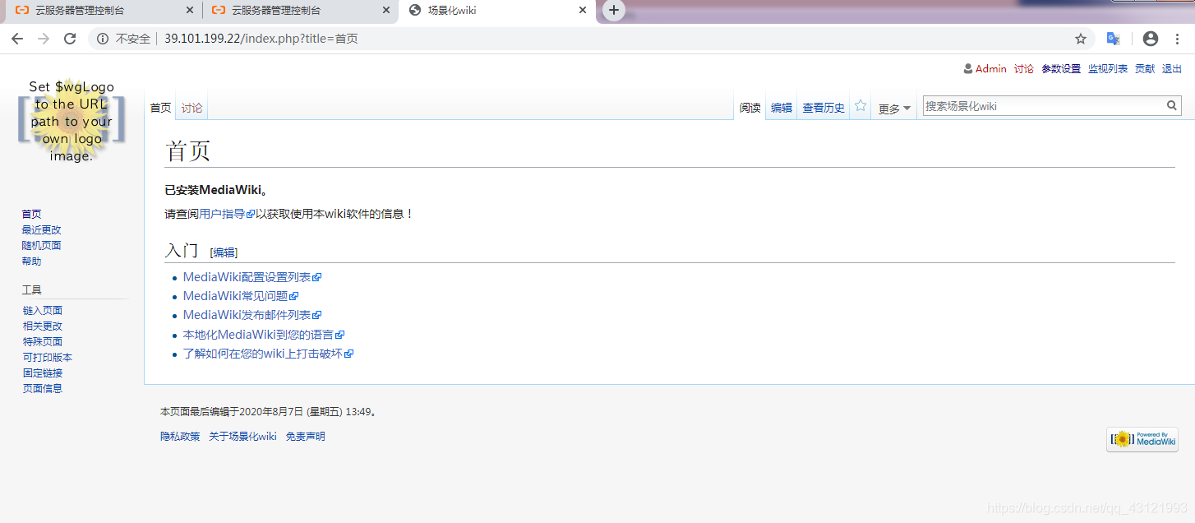
Task: Reload the page with the refresh icon
Action: coord(70,39)
